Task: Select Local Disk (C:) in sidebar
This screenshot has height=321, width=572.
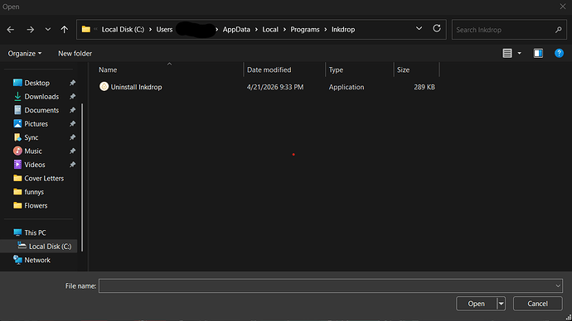Action: [x=50, y=247]
